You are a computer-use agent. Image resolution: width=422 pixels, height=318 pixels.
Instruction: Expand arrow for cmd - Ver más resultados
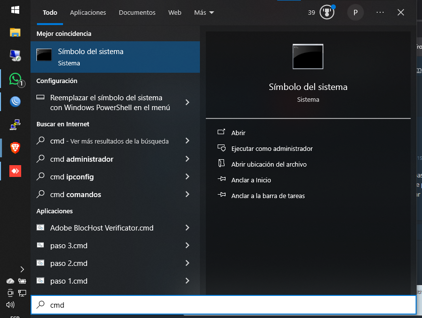[x=187, y=141]
